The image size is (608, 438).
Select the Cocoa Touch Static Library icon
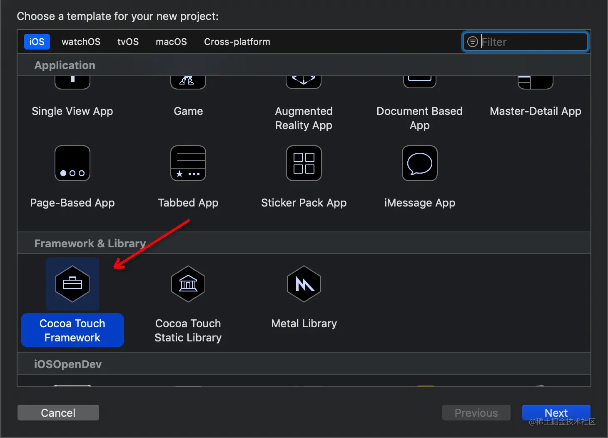[x=188, y=284]
